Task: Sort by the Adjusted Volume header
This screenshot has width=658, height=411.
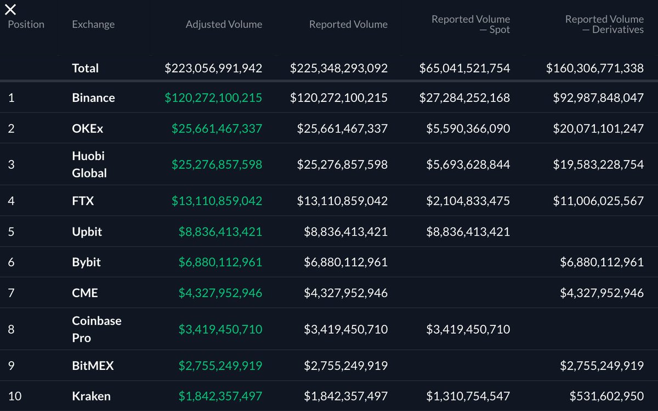Action: 224,25
